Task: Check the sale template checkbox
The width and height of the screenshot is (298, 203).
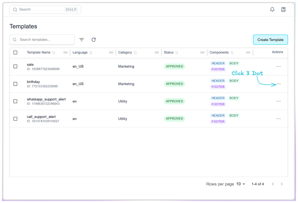Action: click(x=16, y=67)
